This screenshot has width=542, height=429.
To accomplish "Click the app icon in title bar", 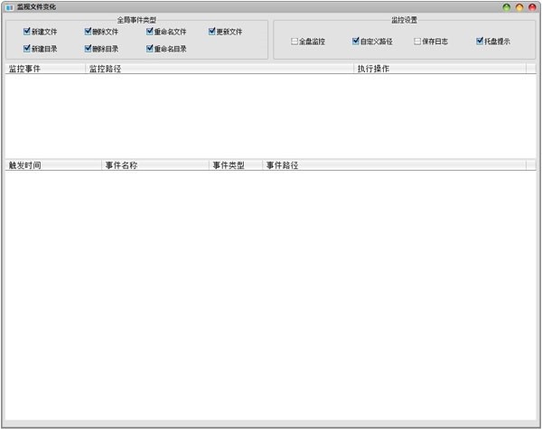I will 8,7.
